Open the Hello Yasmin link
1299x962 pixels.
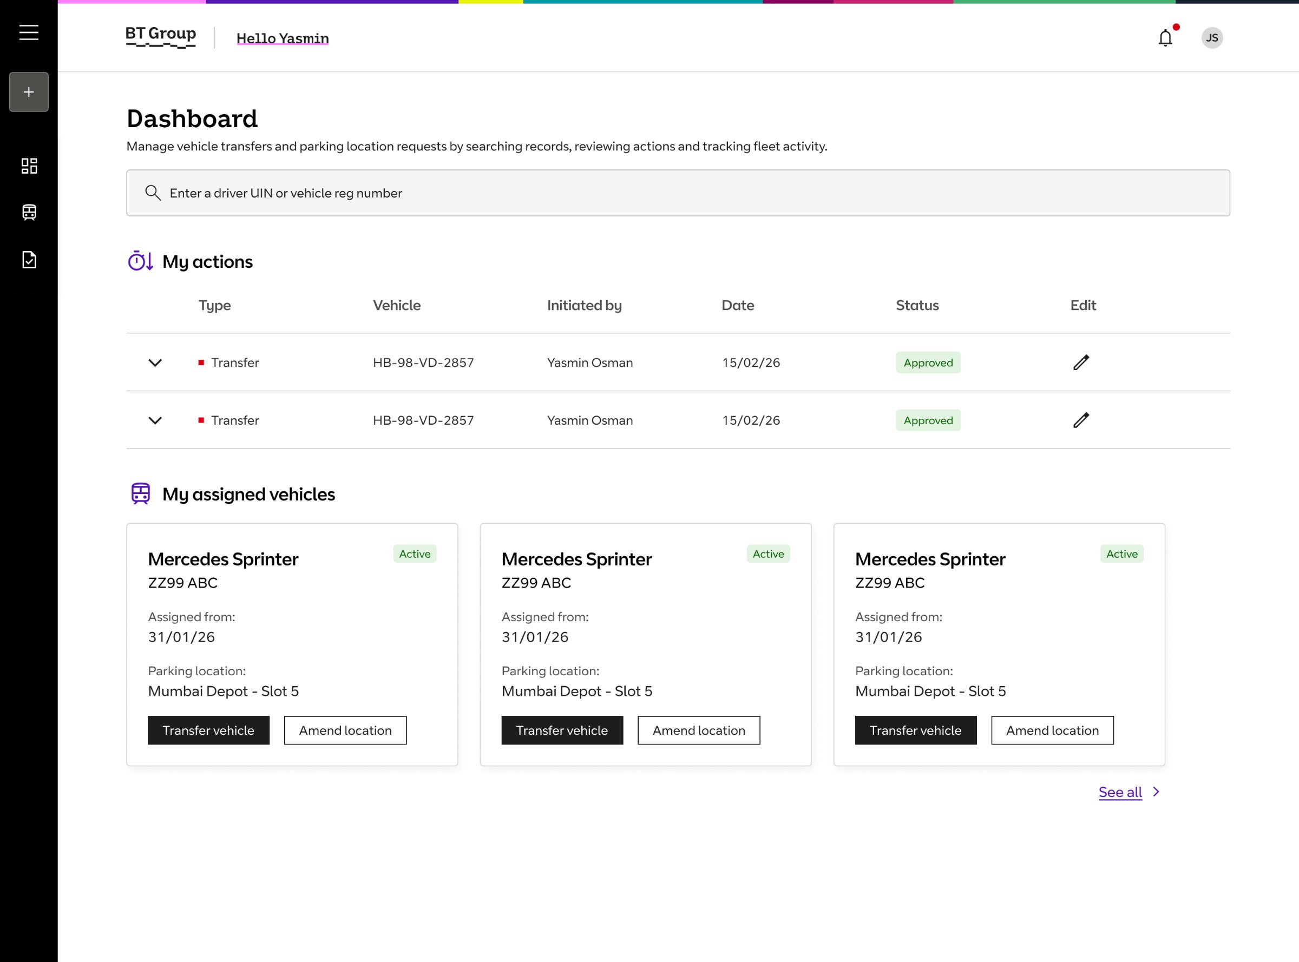tap(283, 38)
